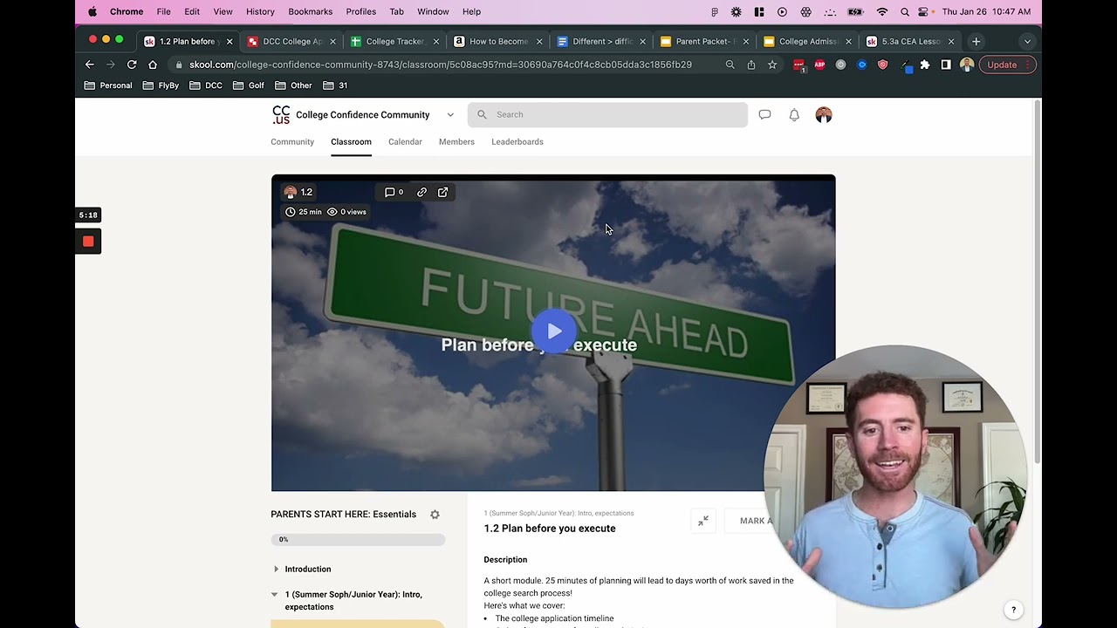Click the zoom magnifier in address bar
Viewport: 1117px width, 628px height.
(730, 65)
